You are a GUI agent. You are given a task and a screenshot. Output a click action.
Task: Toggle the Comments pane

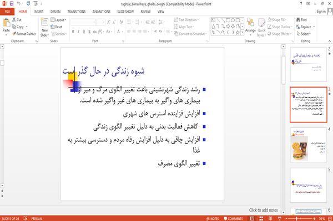pos(233,218)
